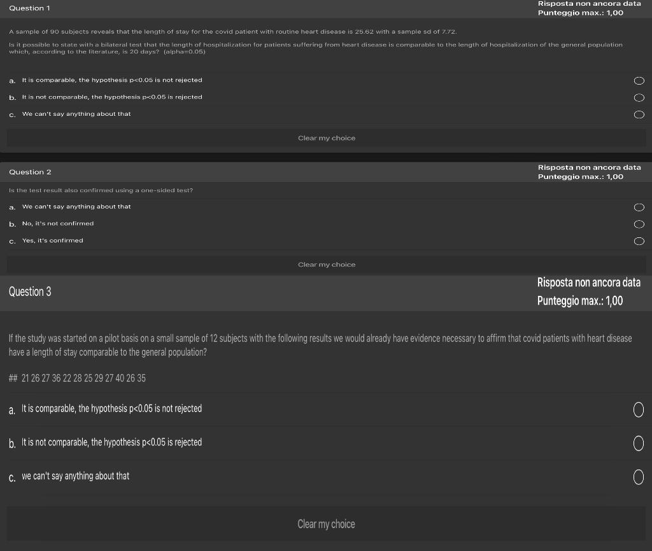Click Question 3 answer 'It is not comparable'
The width and height of the screenshot is (652, 551).
tap(112, 443)
